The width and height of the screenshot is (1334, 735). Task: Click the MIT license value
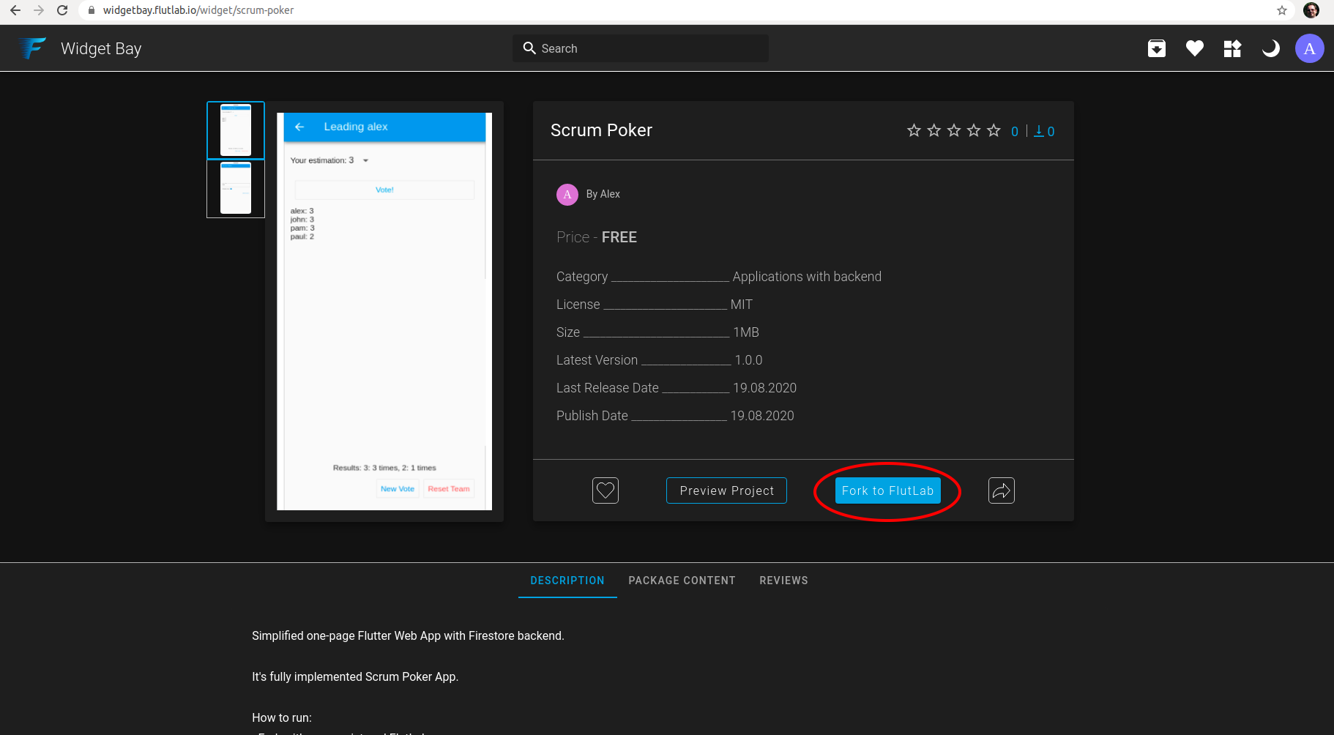click(741, 305)
